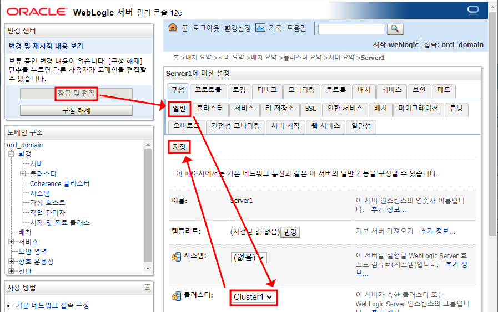This screenshot has width=498, height=312.
Task: Click the 변경 button next to 템플리트
Action: [x=290, y=232]
